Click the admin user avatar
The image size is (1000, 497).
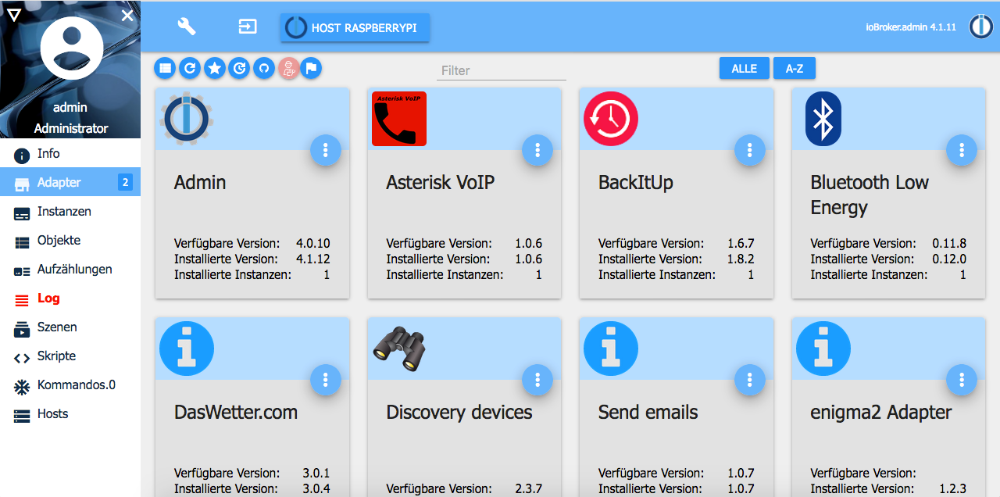click(x=71, y=48)
